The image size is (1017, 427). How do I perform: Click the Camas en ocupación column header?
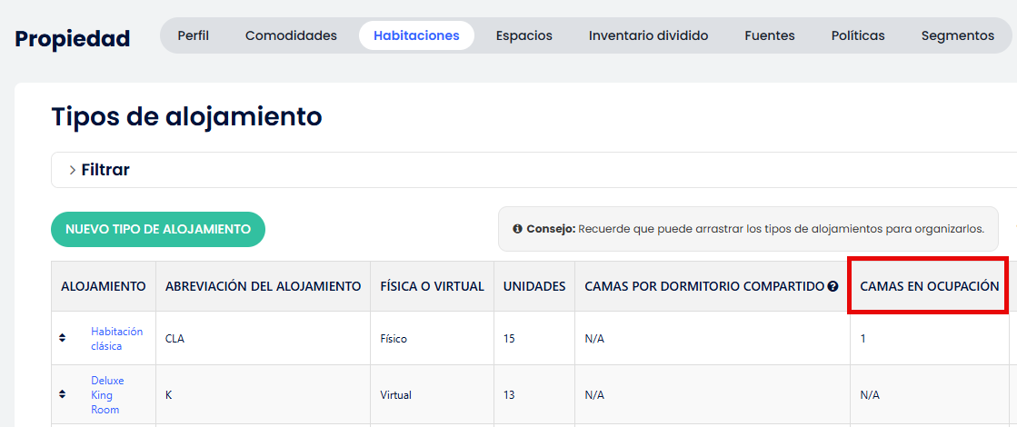pos(929,286)
